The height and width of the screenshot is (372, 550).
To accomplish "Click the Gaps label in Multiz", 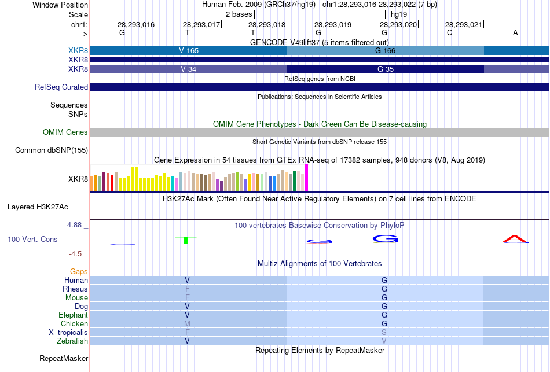I will (x=79, y=271).
